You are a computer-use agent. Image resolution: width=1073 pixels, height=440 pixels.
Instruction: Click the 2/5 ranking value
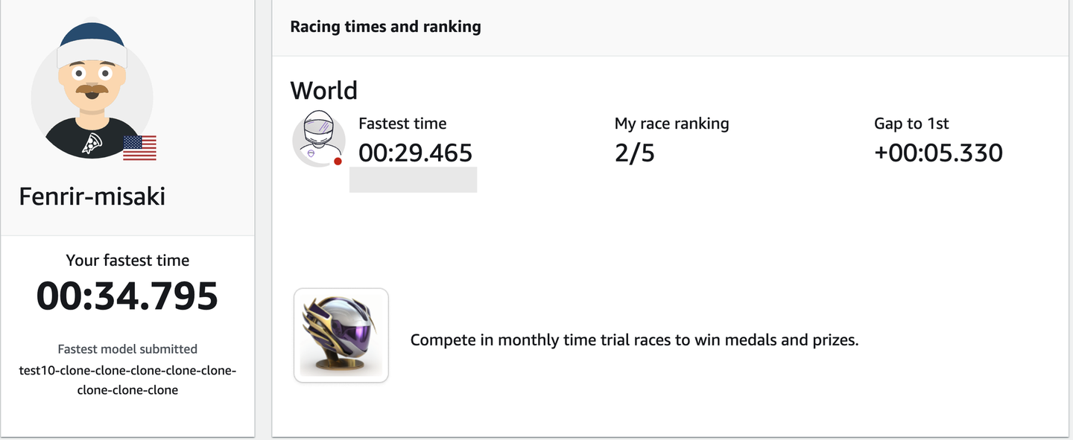tap(634, 153)
